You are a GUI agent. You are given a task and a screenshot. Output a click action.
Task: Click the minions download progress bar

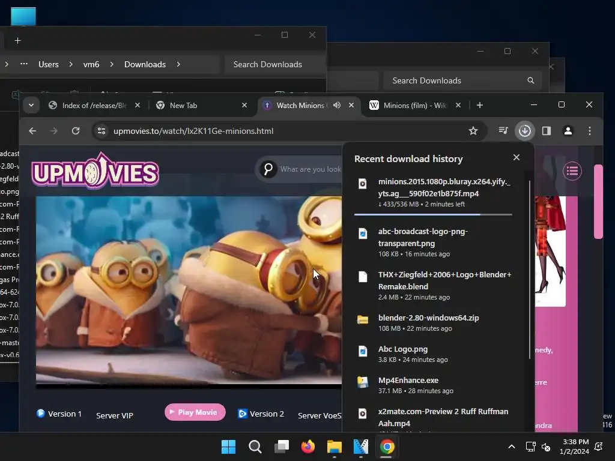pos(434,214)
